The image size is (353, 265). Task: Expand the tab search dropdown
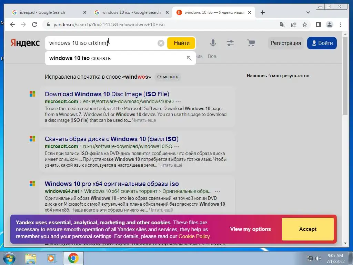coord(308,12)
